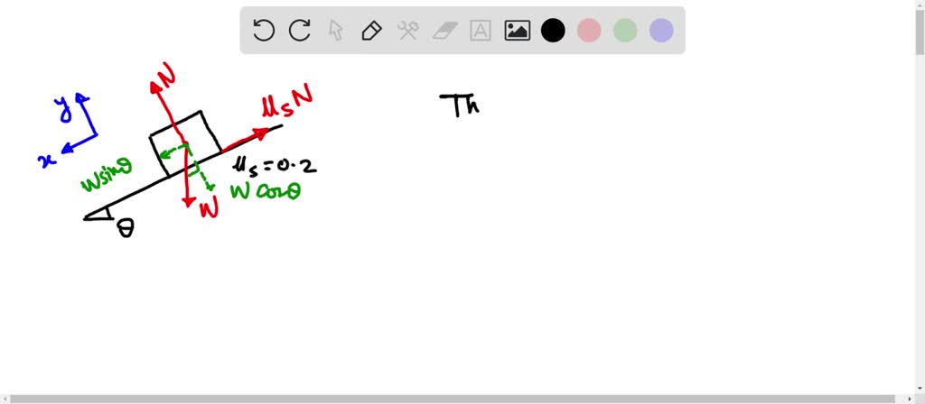Undo the last stroke
This screenshot has width=925, height=404.
pos(263,30)
